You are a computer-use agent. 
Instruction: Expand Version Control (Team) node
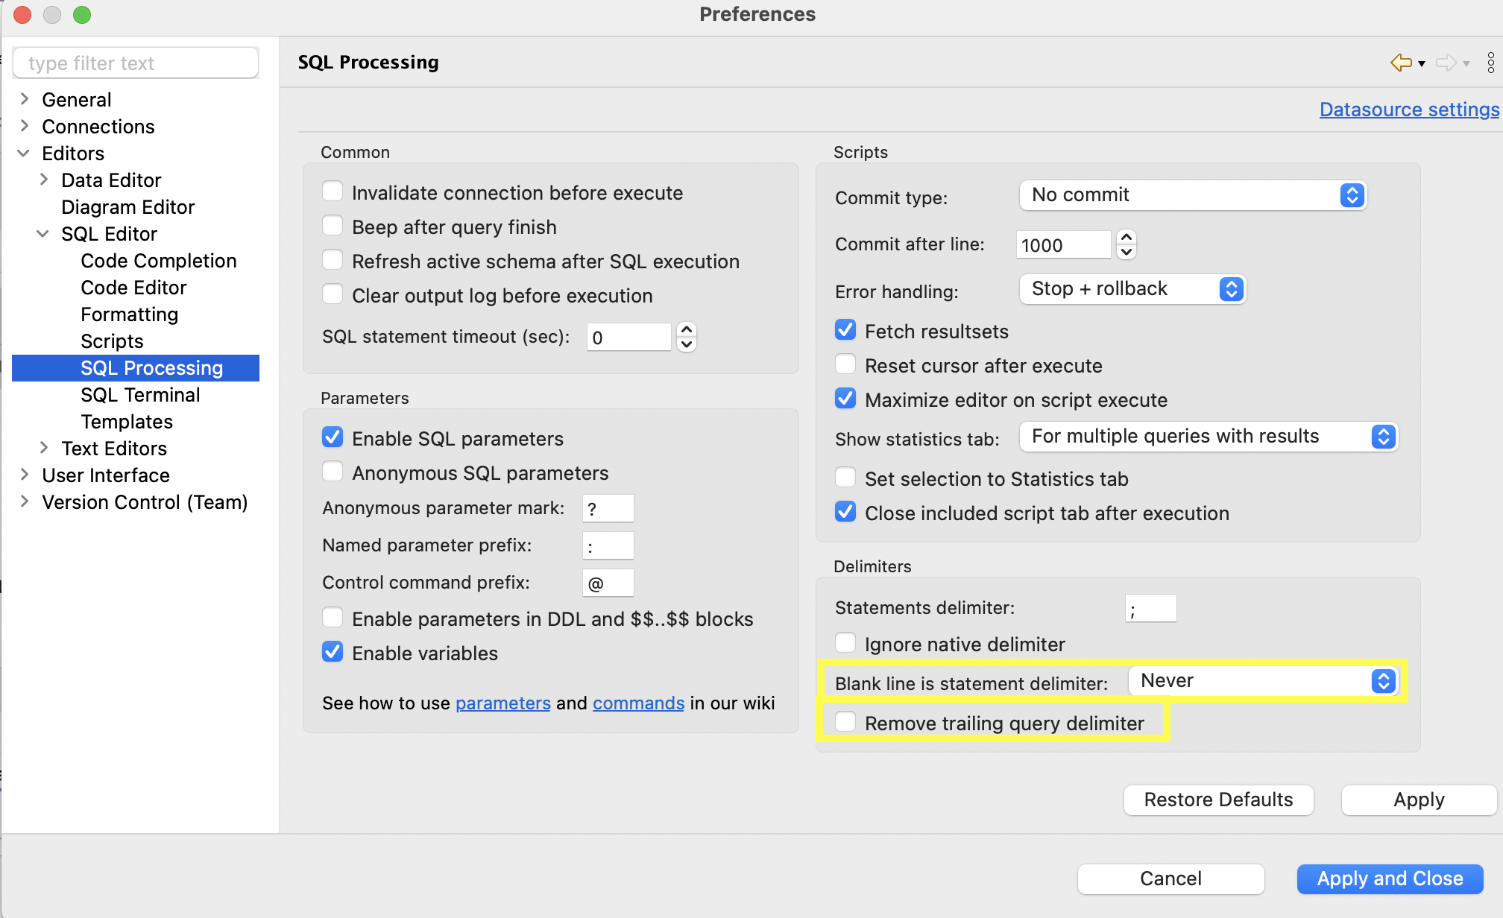(x=24, y=501)
